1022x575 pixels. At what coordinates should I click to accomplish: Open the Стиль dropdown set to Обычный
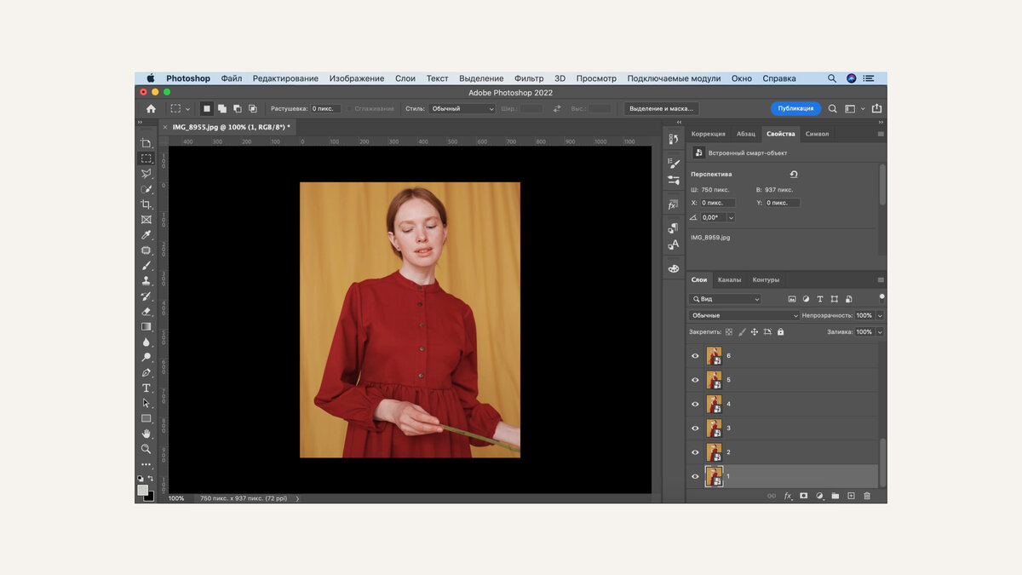pos(462,109)
